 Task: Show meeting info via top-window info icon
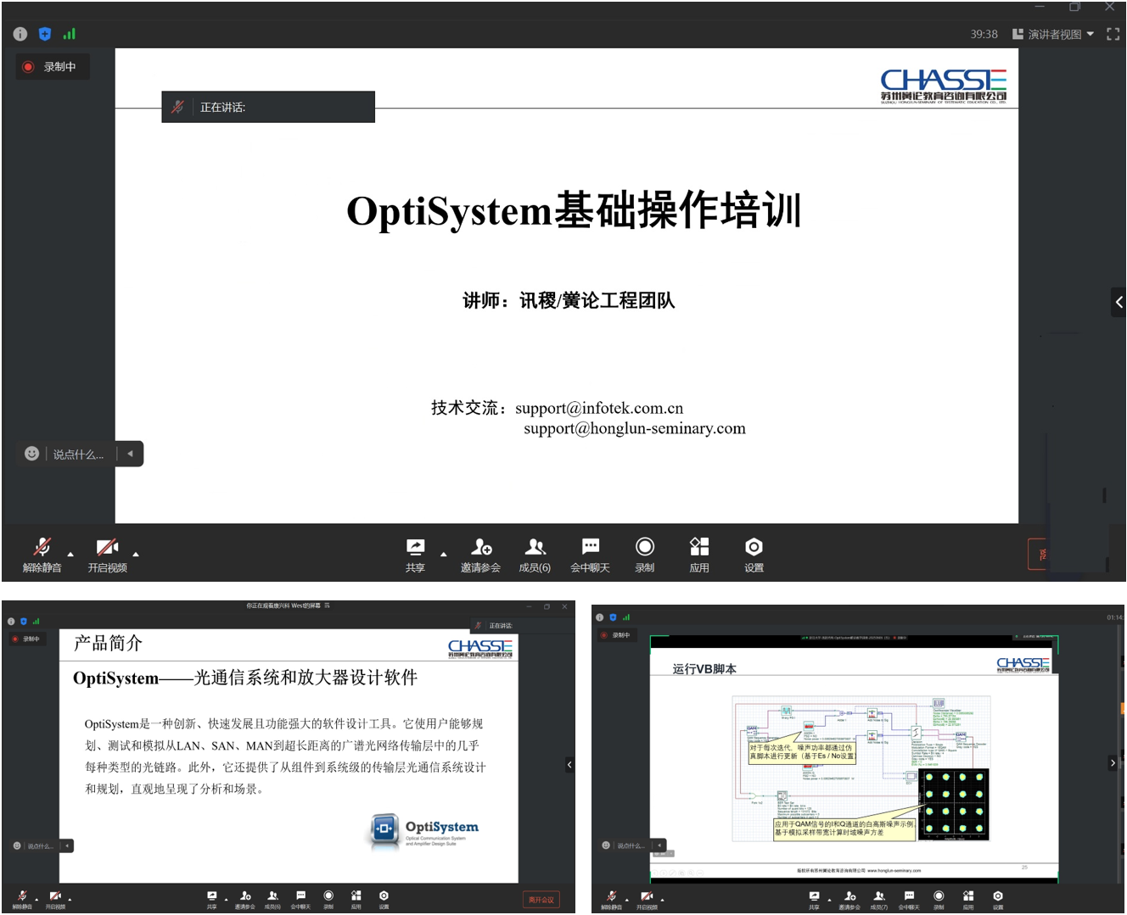tap(20, 34)
